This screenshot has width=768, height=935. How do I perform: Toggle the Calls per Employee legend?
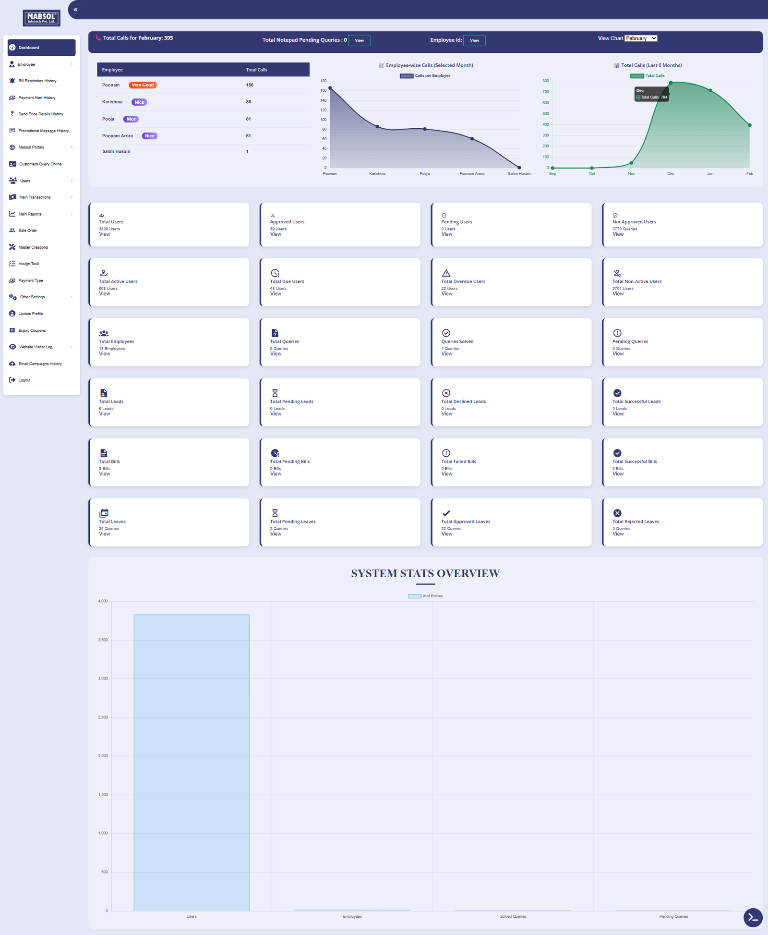(x=425, y=76)
